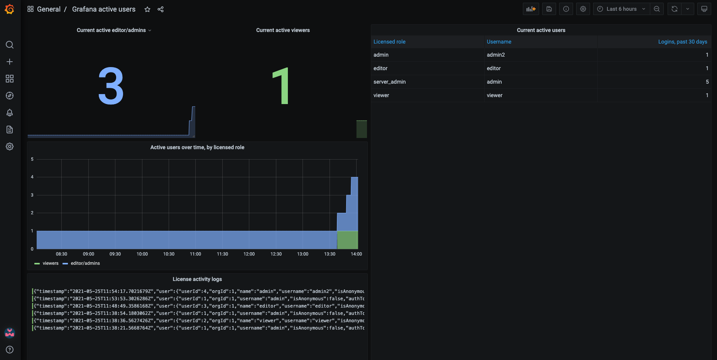The width and height of the screenshot is (717, 360).
Task: Refresh the dashboard
Action: [x=675, y=9]
